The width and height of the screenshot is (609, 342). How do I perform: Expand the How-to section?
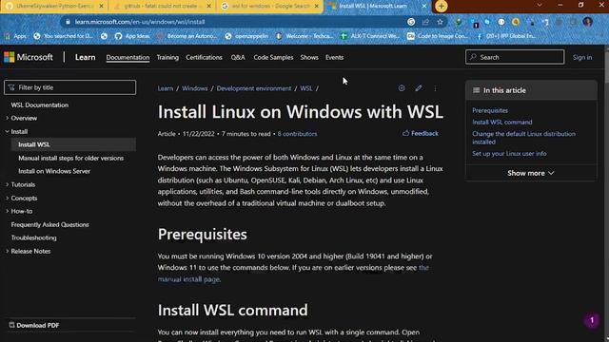19,211
